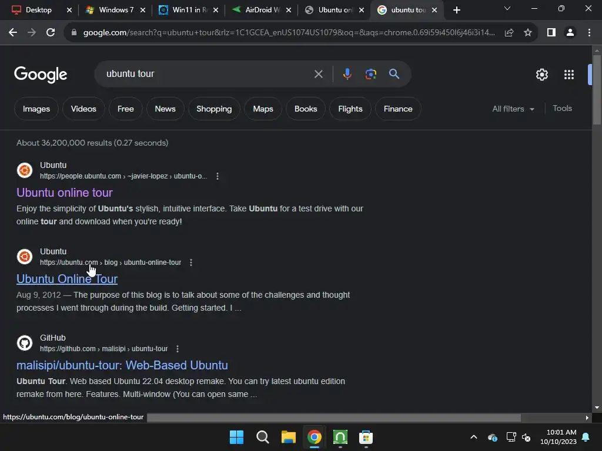Switch to the AirDroid tab
602x451 pixels.
[263, 10]
